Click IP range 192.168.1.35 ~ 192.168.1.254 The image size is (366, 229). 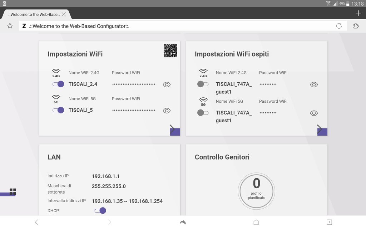click(127, 201)
